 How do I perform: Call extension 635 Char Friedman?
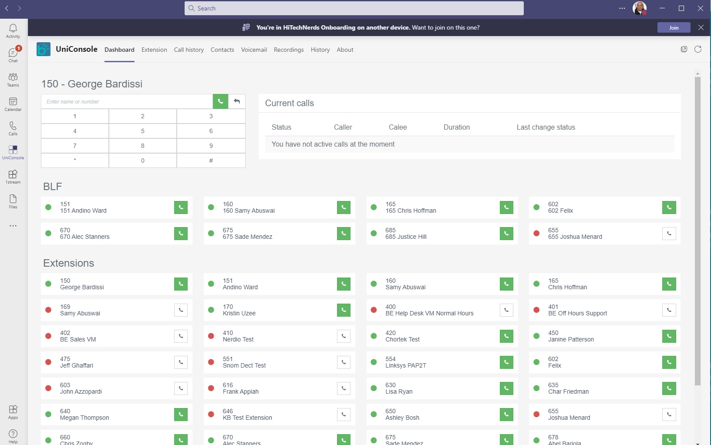(669, 388)
